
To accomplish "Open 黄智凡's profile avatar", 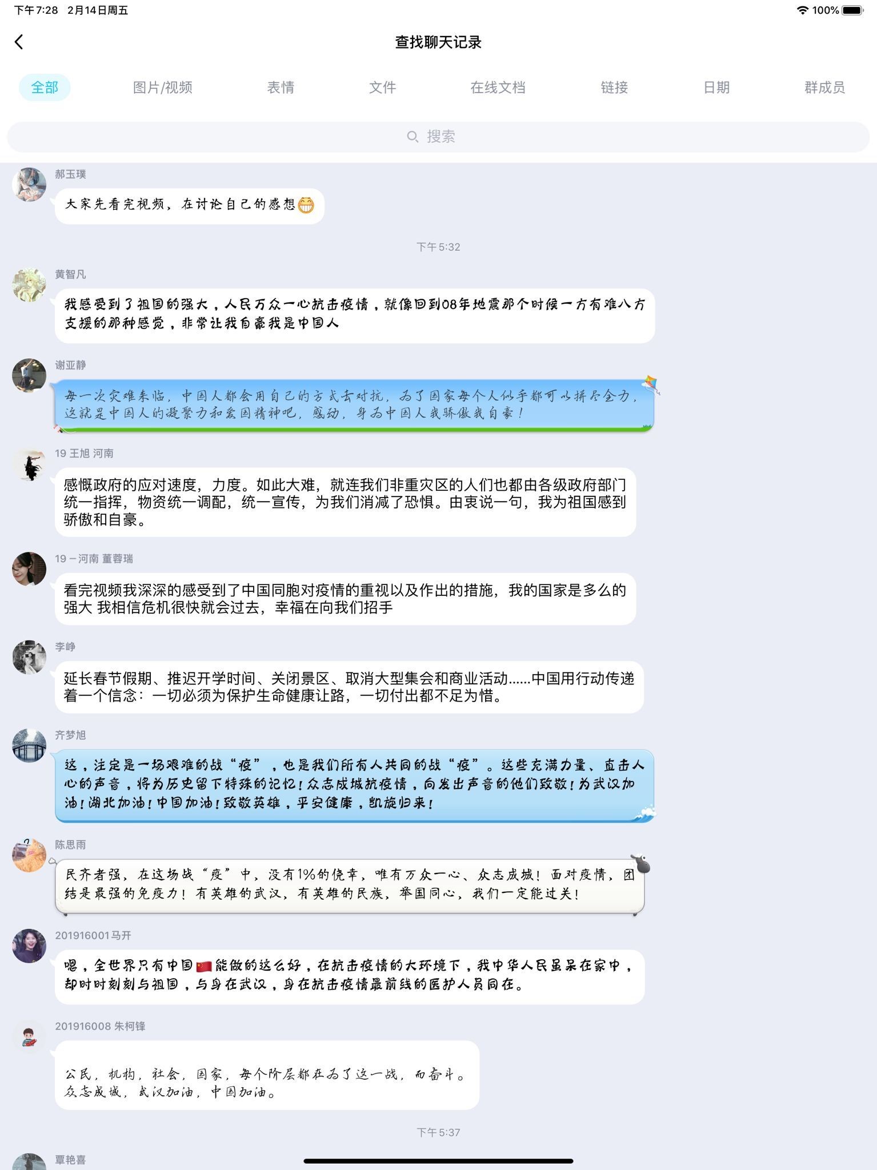I will tap(29, 285).
